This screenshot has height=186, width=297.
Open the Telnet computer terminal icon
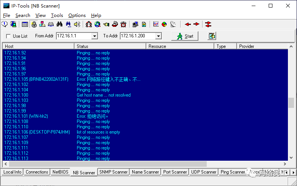point(135,24)
